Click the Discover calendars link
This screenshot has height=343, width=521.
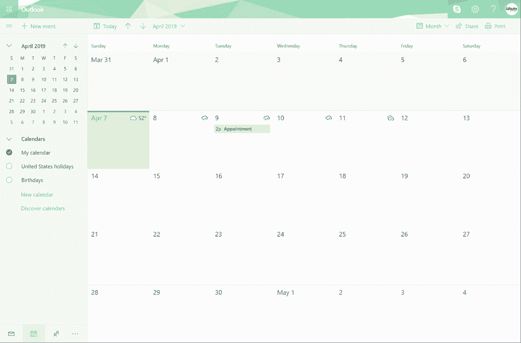point(43,208)
